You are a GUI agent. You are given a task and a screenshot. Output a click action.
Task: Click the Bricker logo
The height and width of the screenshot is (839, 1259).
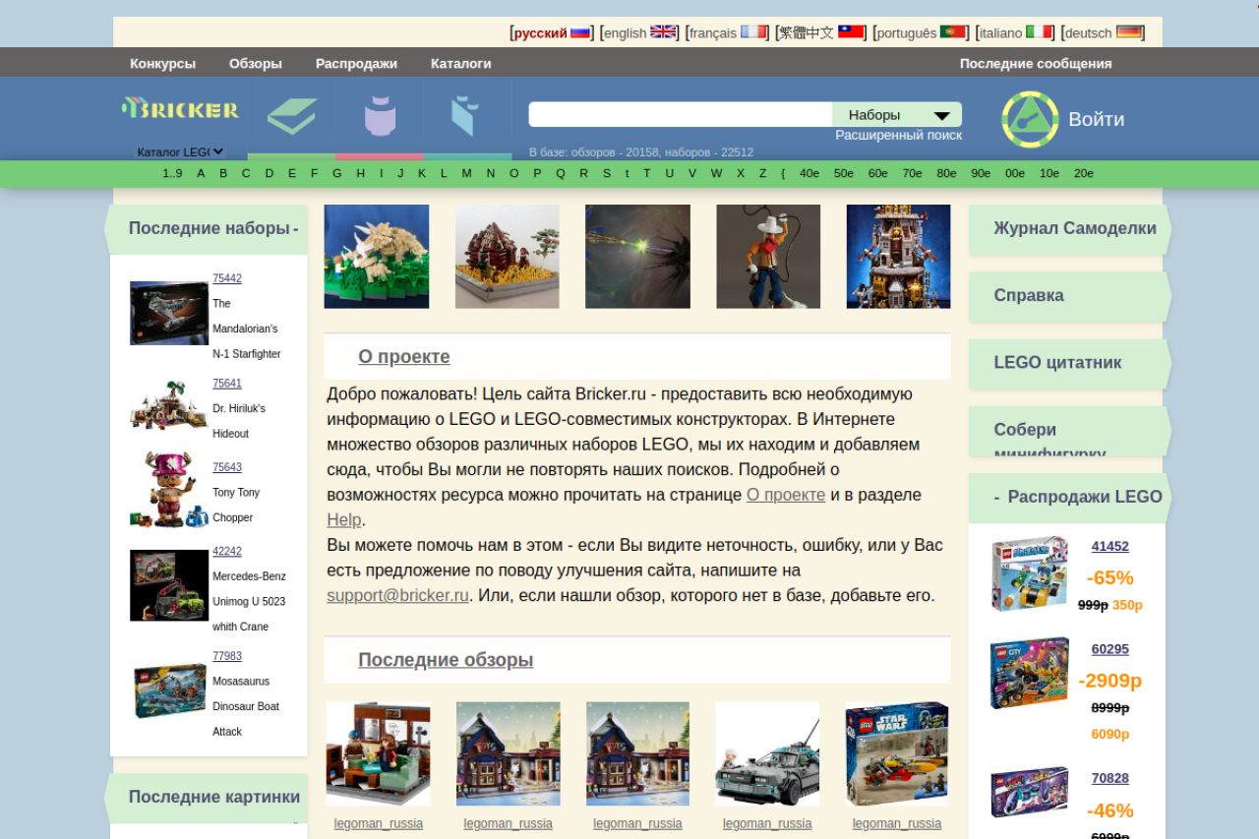click(180, 109)
